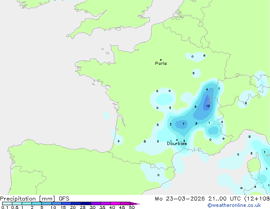Pick the over-50 mm arrow swatch
270x209 pixels.
pos(135,203)
